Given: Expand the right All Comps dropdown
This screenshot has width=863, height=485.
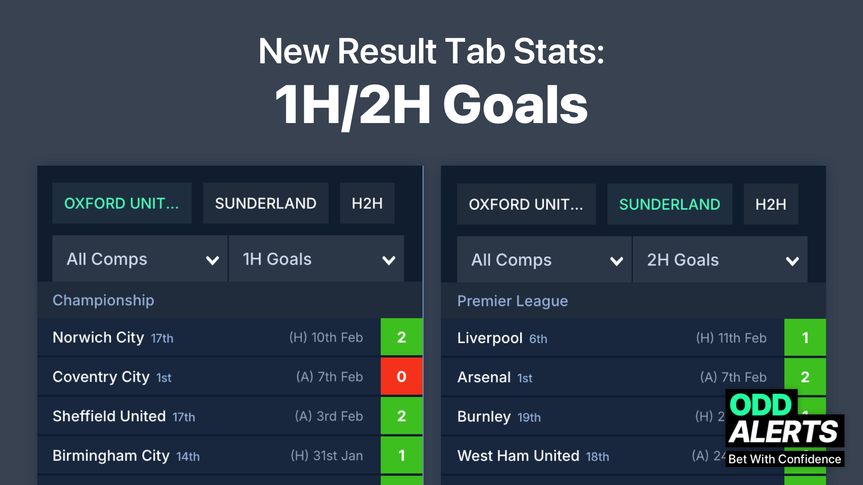Looking at the screenshot, I should [x=544, y=260].
